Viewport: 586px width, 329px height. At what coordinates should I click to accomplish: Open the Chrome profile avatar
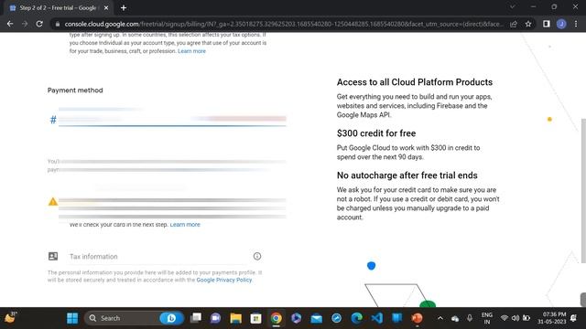(561, 24)
